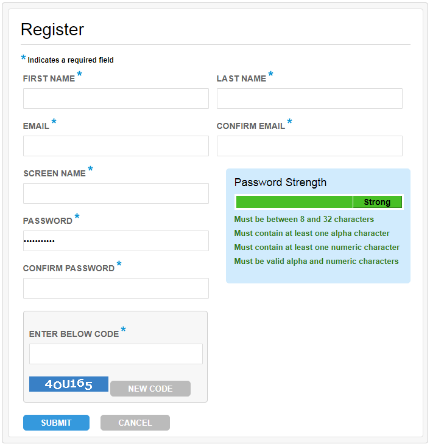
Task: Request a new captcha with New Code
Action: pos(150,389)
